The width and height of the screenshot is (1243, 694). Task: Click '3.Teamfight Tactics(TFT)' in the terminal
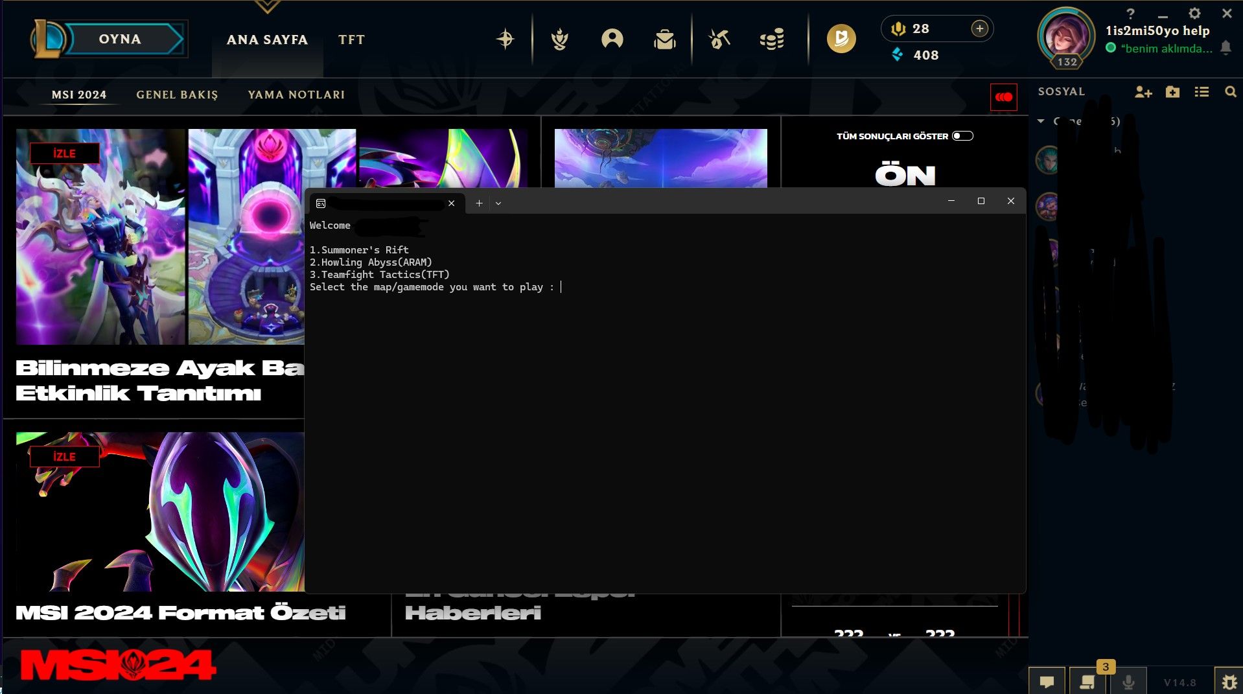pos(379,275)
